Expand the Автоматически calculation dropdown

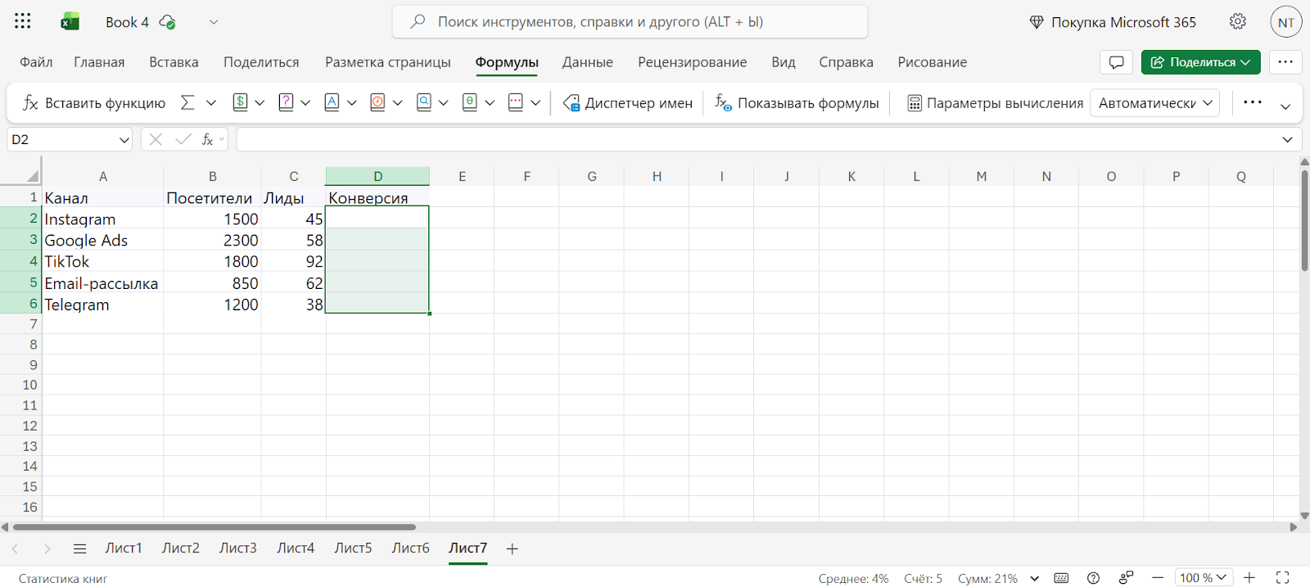click(x=1154, y=102)
